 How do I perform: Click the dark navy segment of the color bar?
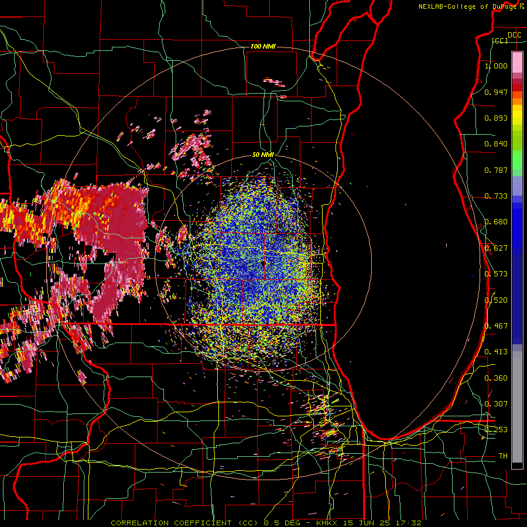pos(517,299)
